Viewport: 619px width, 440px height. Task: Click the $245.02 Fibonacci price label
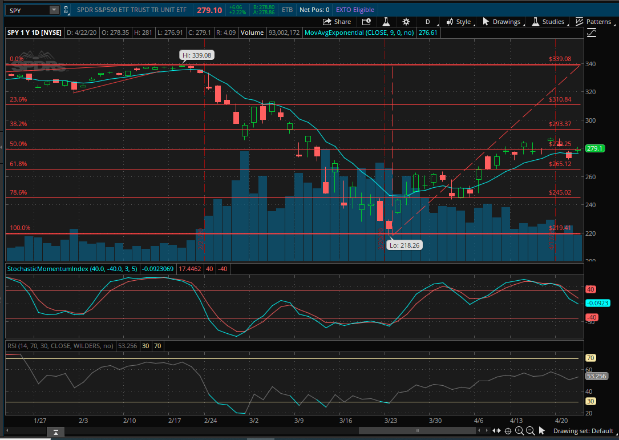pyautogui.click(x=560, y=193)
